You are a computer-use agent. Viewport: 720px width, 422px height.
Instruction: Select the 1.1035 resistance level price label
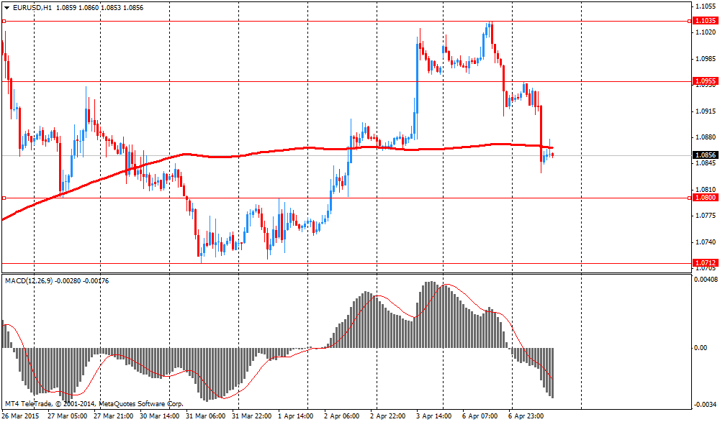706,21
